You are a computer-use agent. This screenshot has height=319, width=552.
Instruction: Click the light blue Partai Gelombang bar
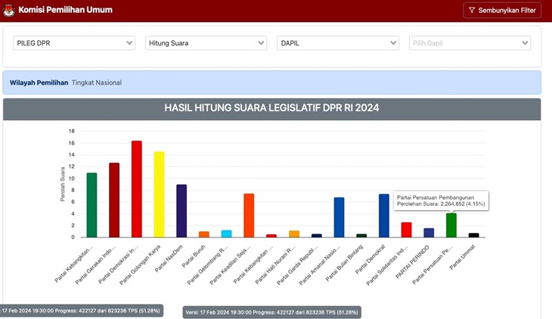coord(226,234)
